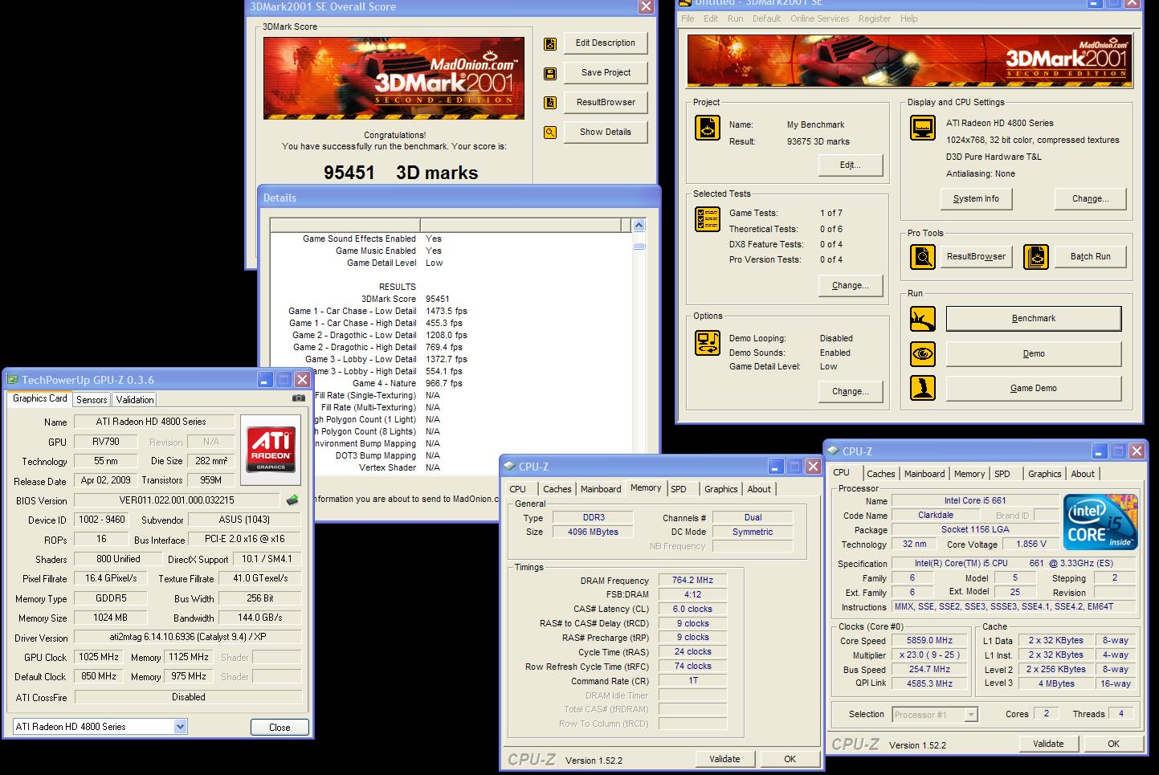Click the Edit Description button
Image resolution: width=1159 pixels, height=775 pixels.
click(605, 43)
